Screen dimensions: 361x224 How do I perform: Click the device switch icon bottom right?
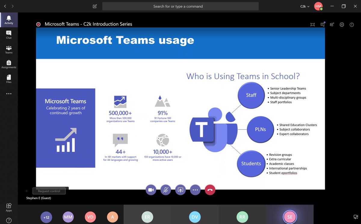tap(355, 217)
